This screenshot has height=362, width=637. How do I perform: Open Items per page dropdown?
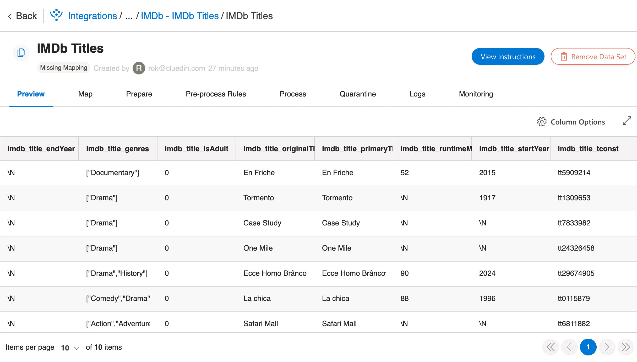tap(70, 348)
